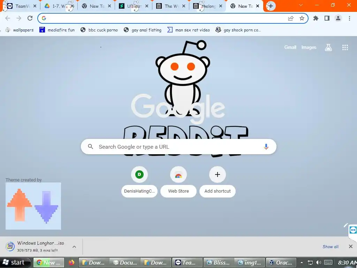Viewport: 357px width, 268px height.
Task: Share this page via the share icon
Action: (x=291, y=18)
